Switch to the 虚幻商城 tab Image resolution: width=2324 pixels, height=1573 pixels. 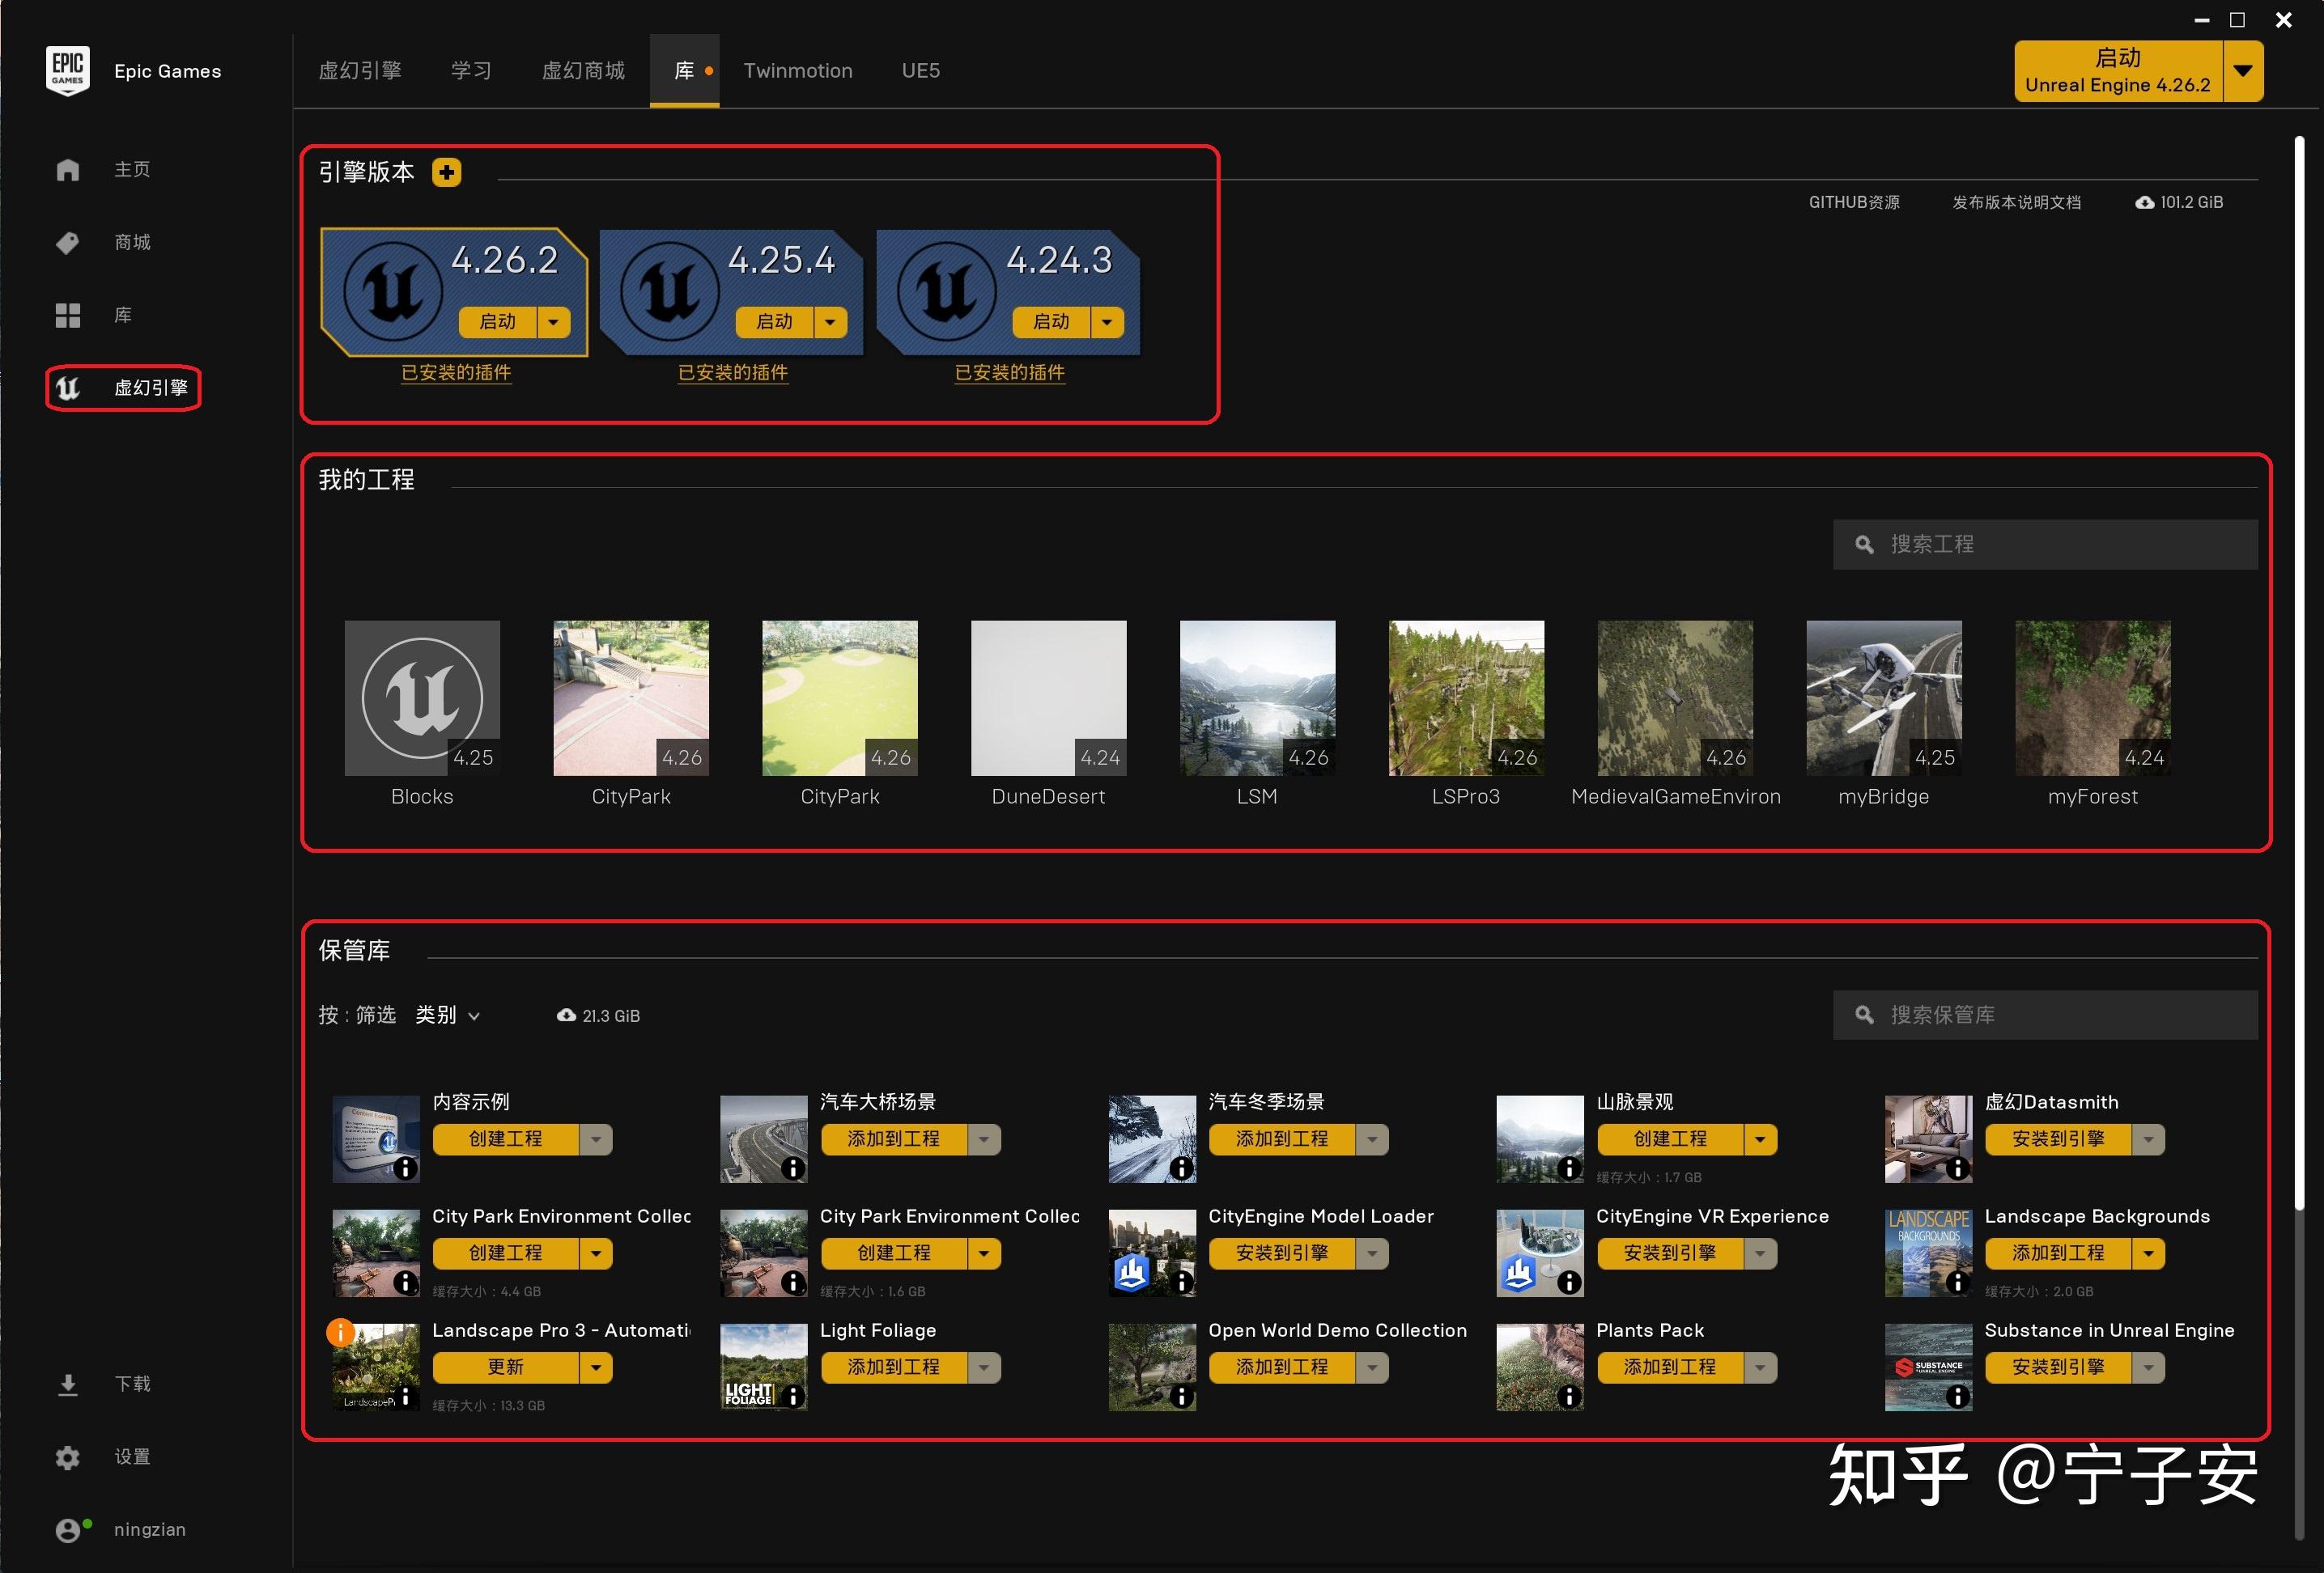(x=583, y=71)
